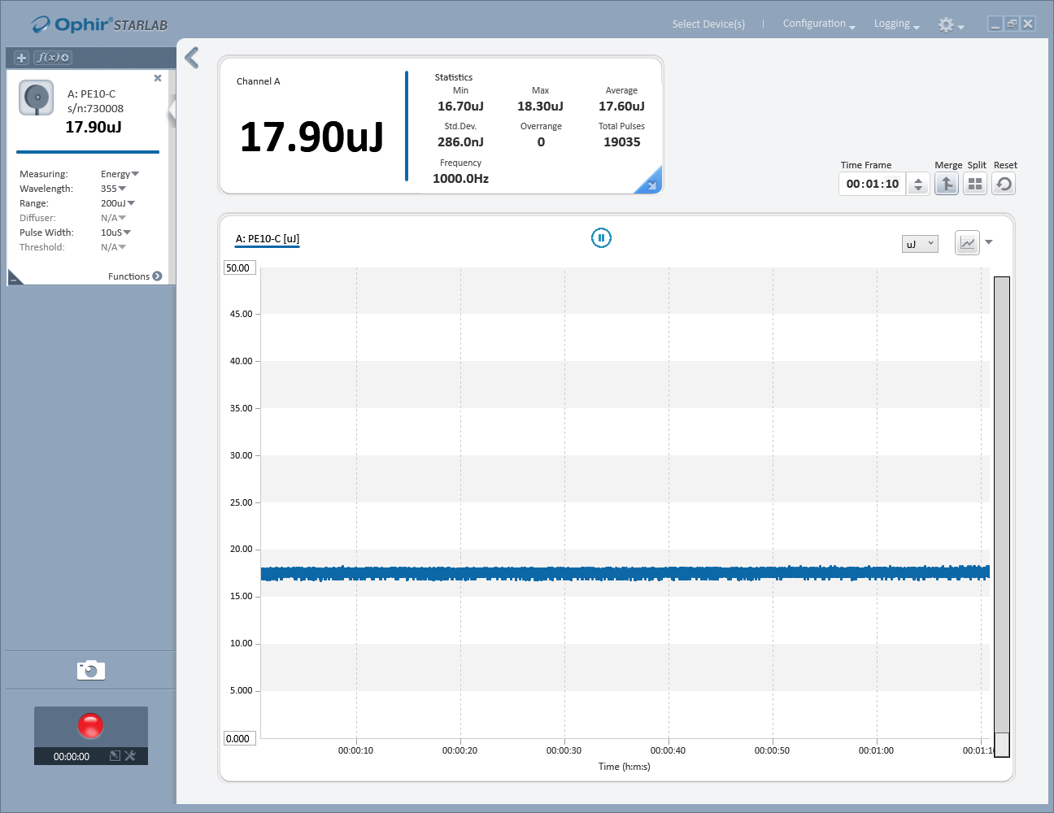This screenshot has height=813, width=1054.
Task: Open the f(x) math function button
Action: click(x=53, y=58)
